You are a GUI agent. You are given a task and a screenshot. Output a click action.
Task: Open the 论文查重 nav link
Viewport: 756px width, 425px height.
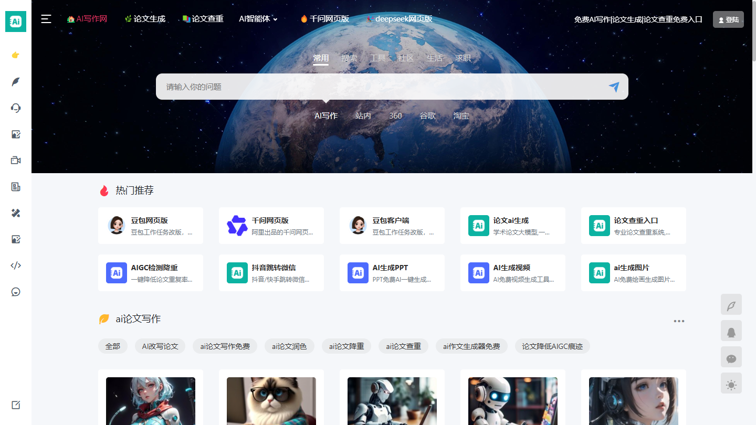point(203,19)
